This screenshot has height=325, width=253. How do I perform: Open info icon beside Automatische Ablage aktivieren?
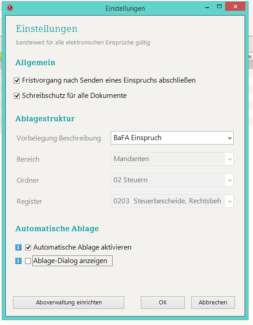[x=18, y=247]
